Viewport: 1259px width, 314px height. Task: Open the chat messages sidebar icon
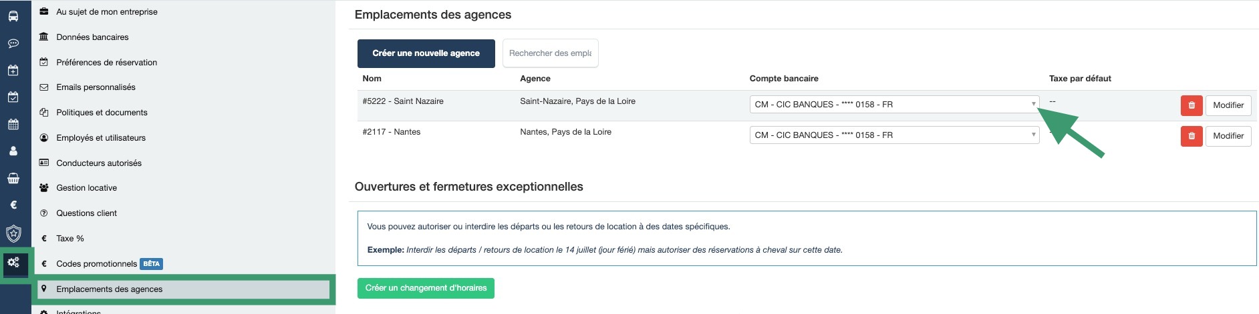[13, 43]
